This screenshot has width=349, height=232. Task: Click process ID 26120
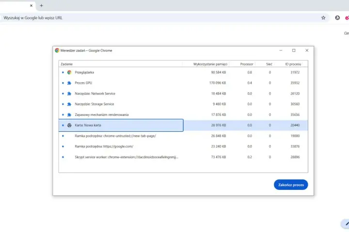pyautogui.click(x=295, y=94)
